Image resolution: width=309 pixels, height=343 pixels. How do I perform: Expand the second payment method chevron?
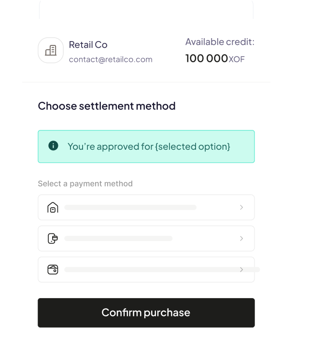[x=241, y=239]
